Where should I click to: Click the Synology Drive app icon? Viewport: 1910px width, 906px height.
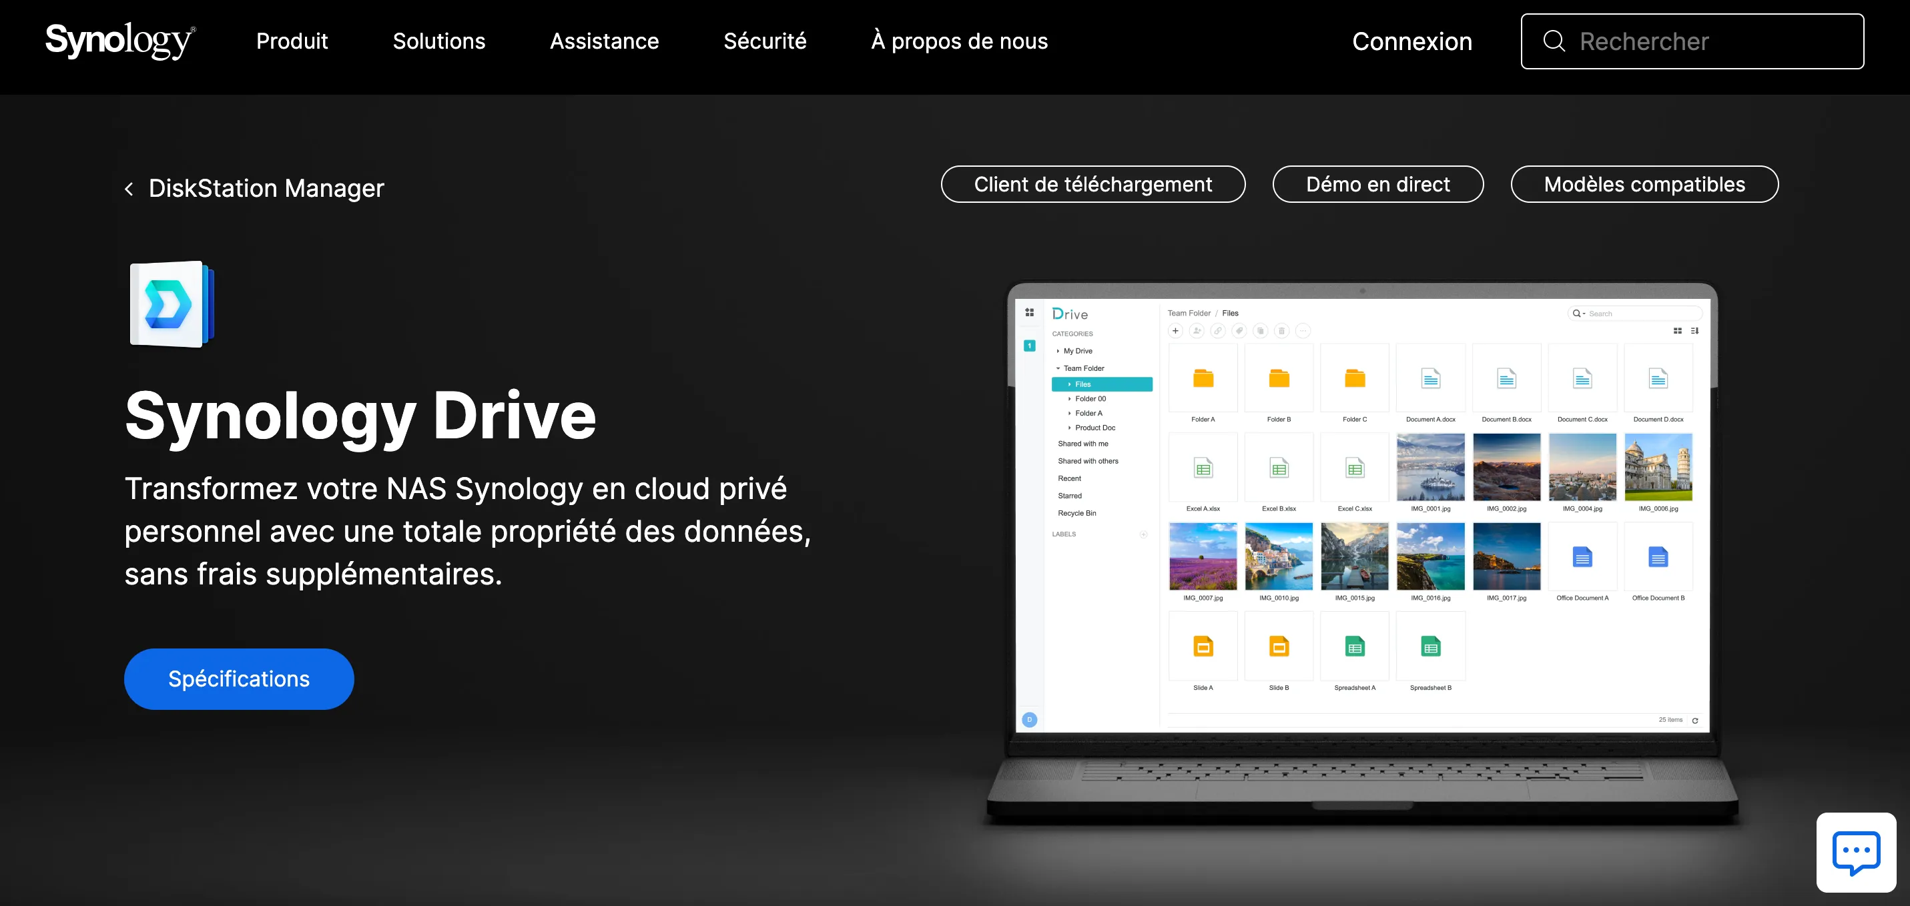172,304
